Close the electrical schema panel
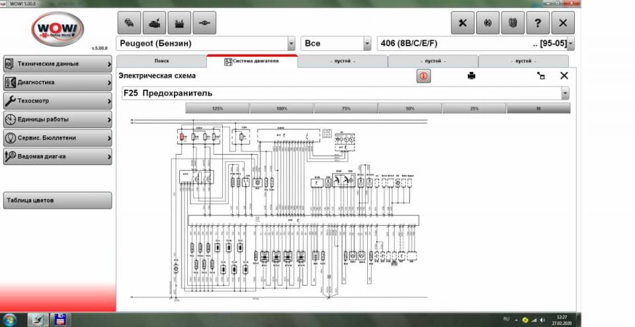Viewport: 635px width, 327px height. (x=564, y=76)
